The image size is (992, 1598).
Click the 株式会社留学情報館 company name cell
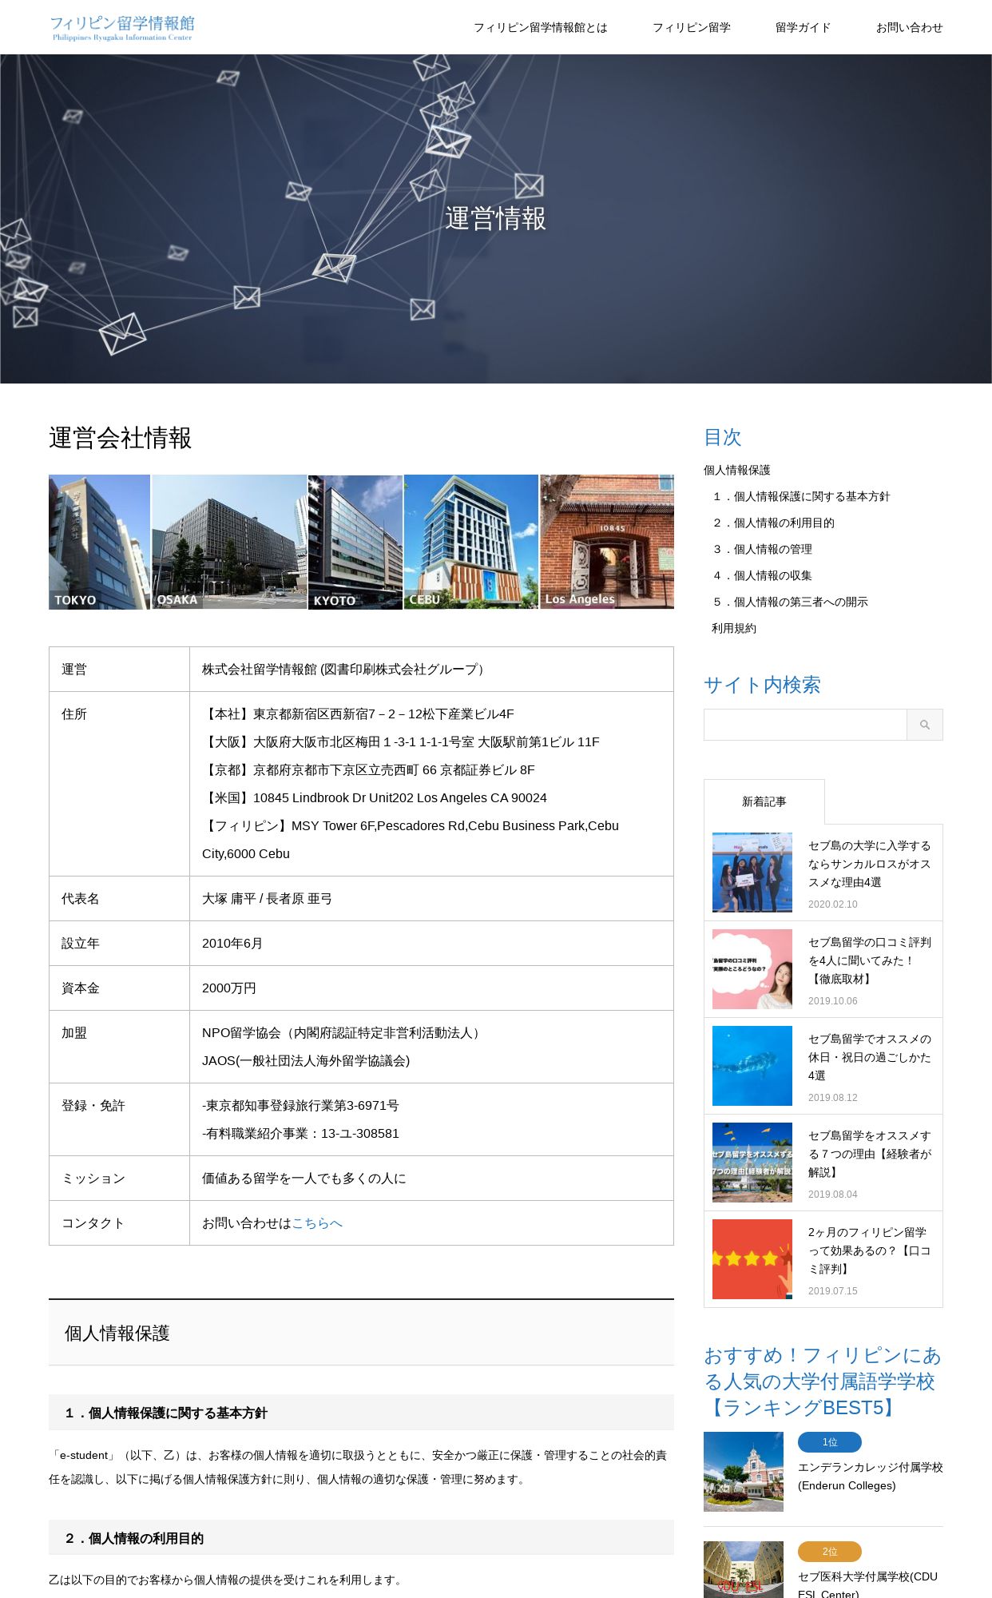click(431, 670)
